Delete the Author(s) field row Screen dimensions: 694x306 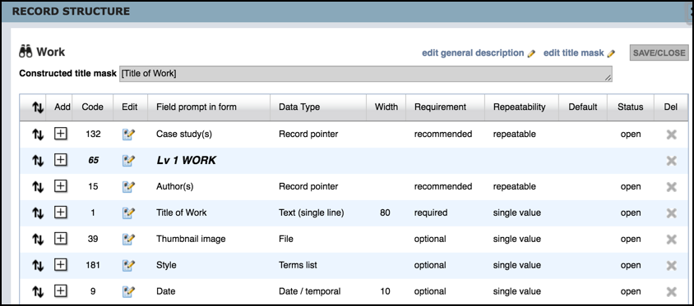coord(672,187)
